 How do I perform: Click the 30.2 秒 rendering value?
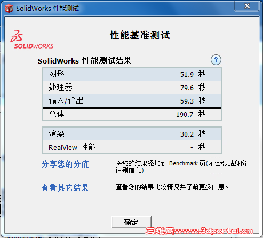point(193,134)
